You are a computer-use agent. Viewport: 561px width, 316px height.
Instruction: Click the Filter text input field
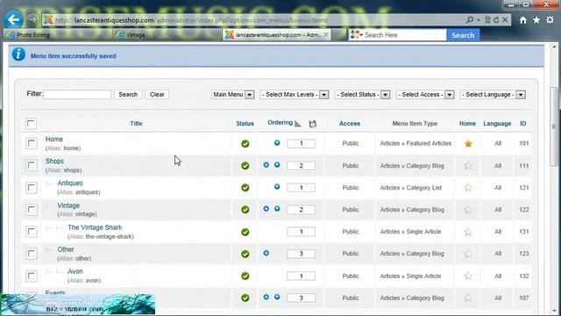pos(77,95)
